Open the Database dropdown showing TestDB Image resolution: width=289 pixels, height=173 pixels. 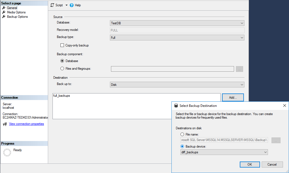177,23
